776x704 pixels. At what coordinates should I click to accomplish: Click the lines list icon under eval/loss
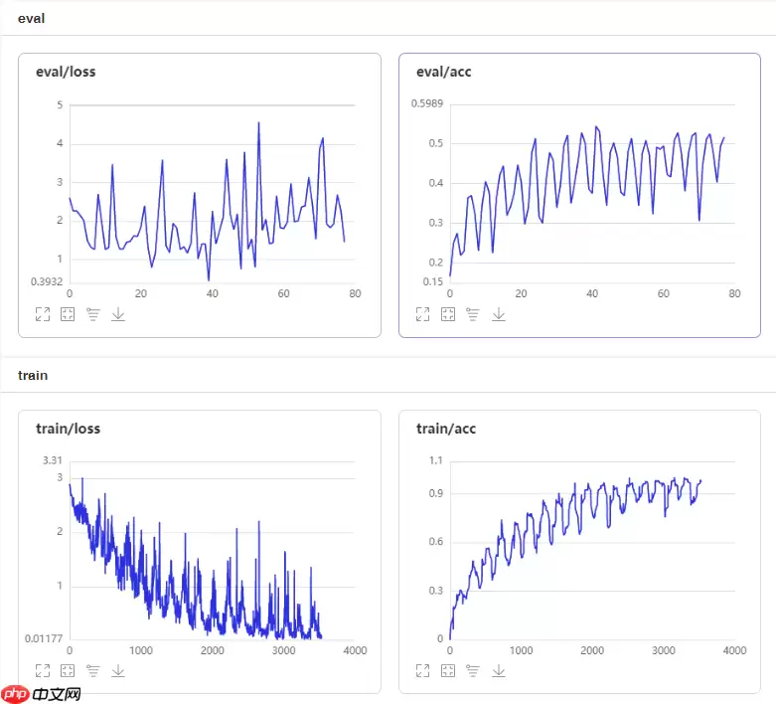tap(93, 314)
